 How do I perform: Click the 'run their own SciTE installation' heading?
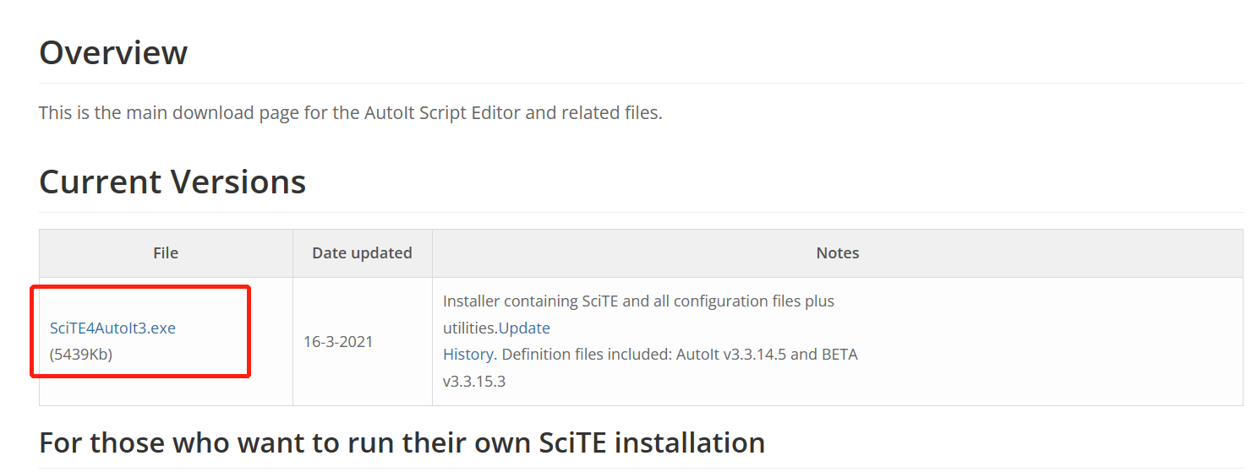[x=402, y=442]
